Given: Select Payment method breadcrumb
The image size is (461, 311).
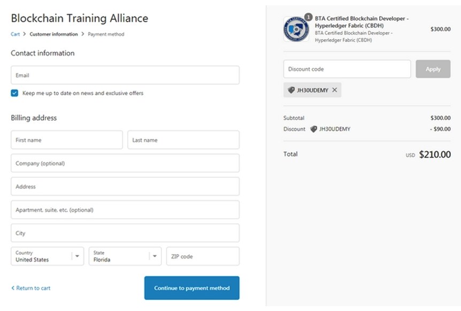Looking at the screenshot, I should (106, 34).
